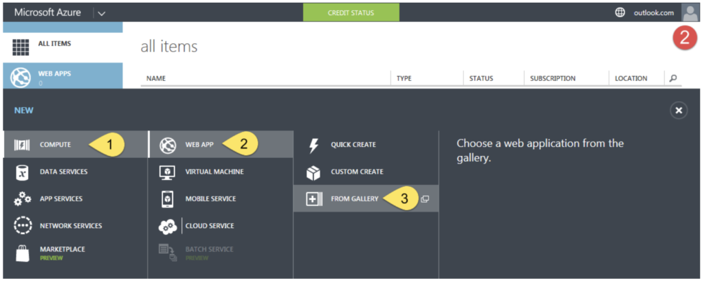Viewport: 704px width, 283px height.
Task: Click the 'all items' page heading
Action: pyautogui.click(x=169, y=46)
